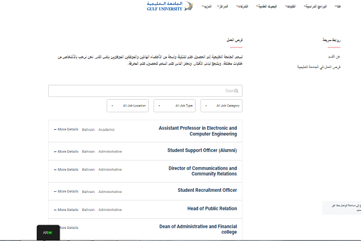Click Bahrain on Director of Communications row
The image size is (361, 241).
(88, 169)
